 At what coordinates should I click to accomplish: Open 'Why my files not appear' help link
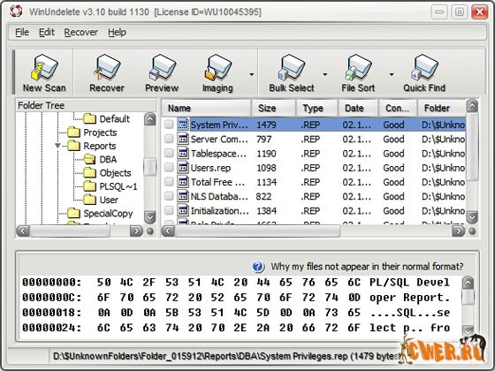367,267
